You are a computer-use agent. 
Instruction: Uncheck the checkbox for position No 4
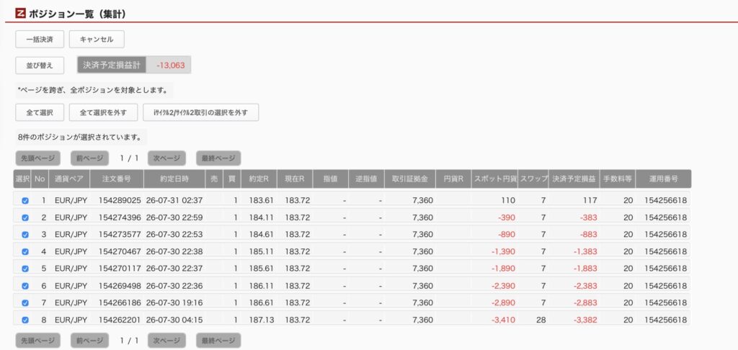click(x=25, y=251)
